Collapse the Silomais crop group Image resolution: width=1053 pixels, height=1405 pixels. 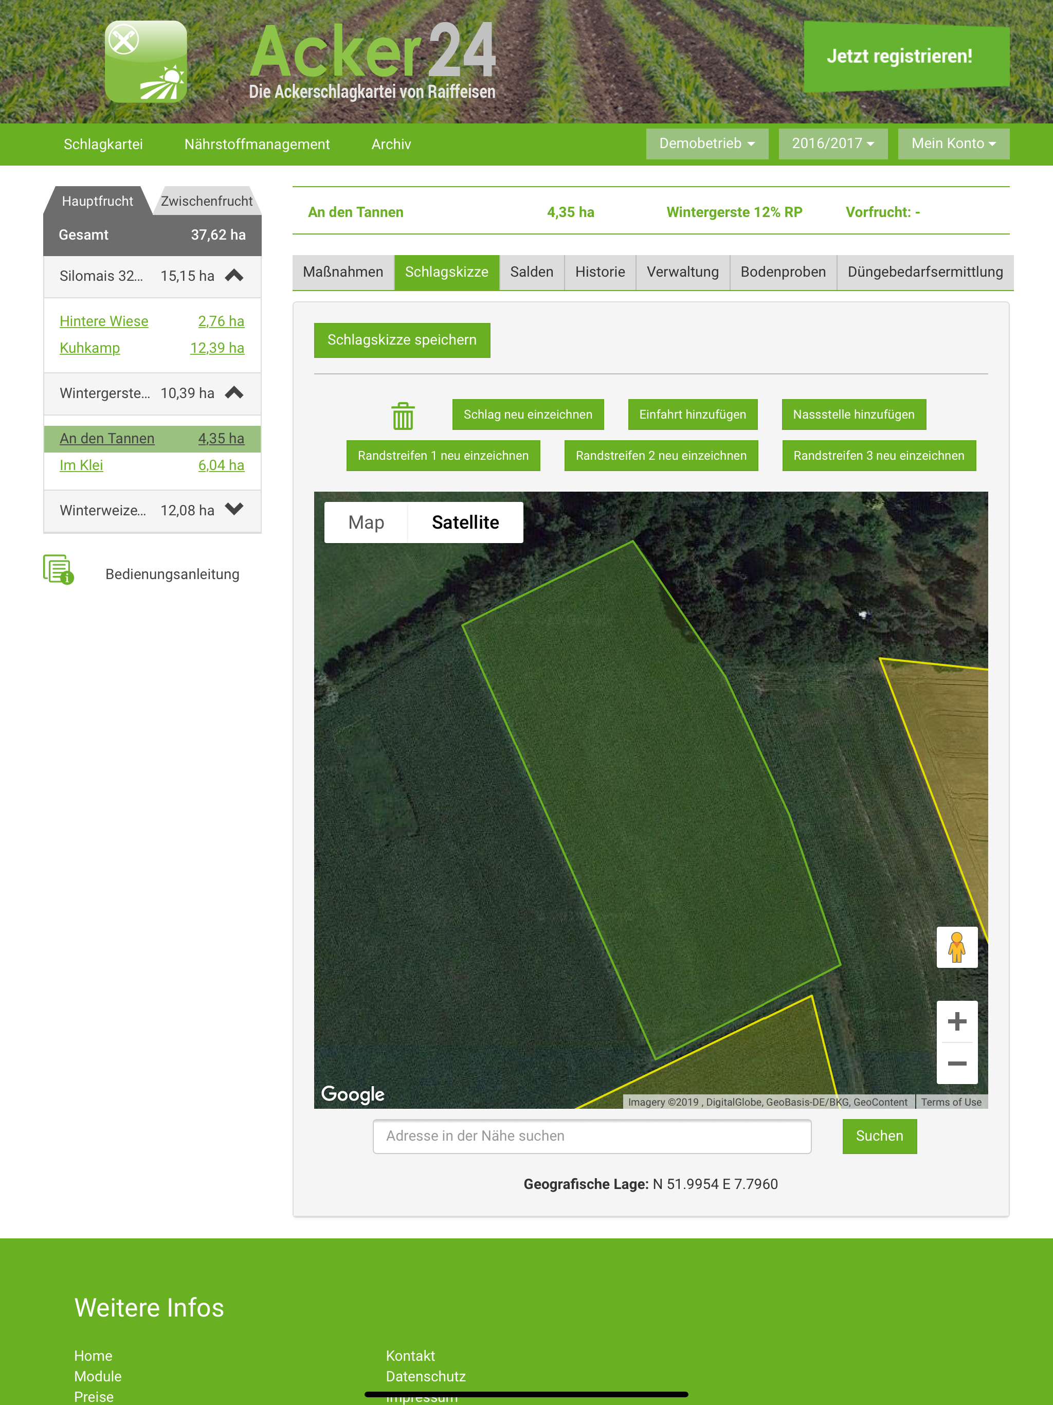coord(234,276)
